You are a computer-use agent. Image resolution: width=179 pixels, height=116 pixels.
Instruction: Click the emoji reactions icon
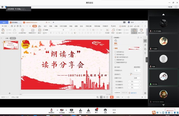105,110
